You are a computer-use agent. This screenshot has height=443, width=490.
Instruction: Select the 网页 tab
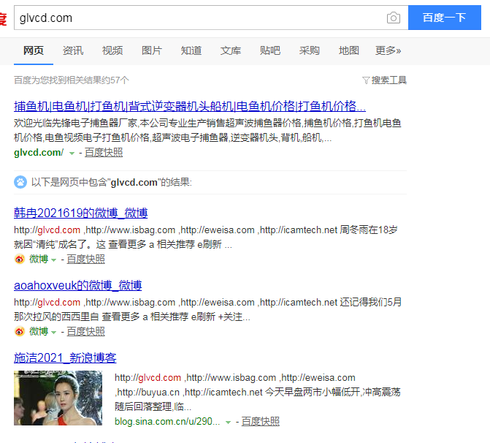(34, 50)
